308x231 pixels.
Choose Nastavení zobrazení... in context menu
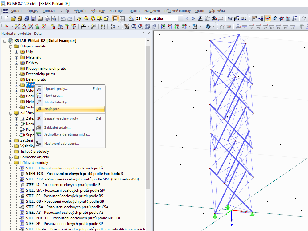(x=70, y=144)
